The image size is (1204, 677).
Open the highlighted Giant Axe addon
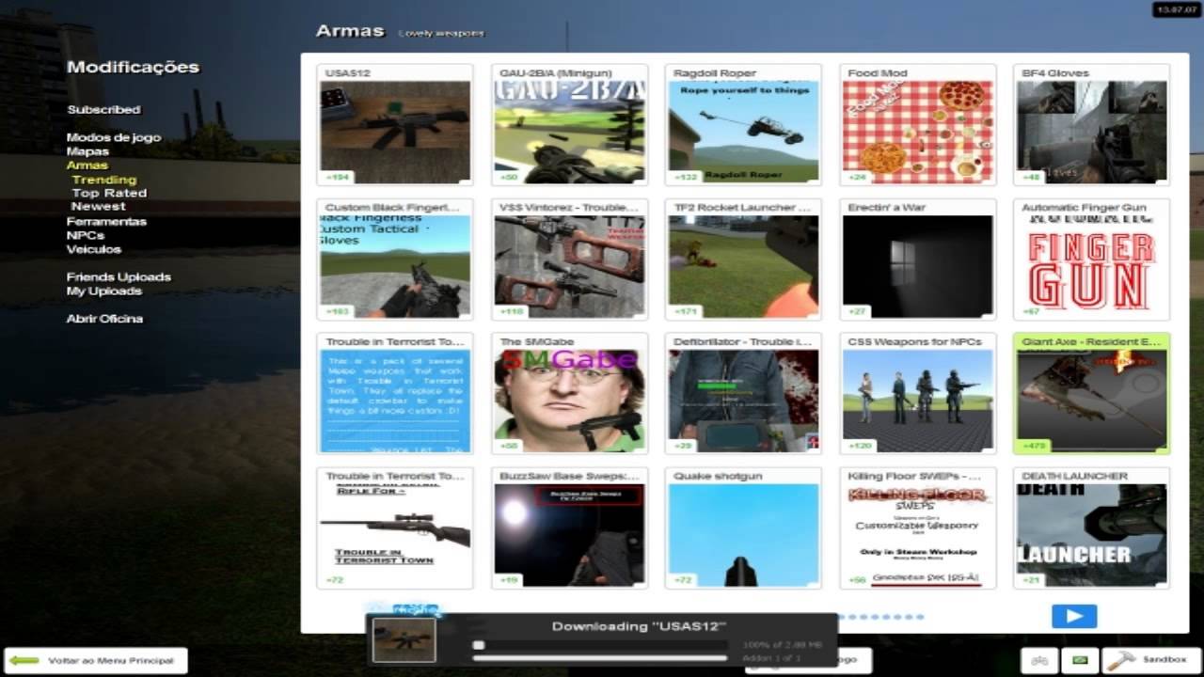point(1091,394)
